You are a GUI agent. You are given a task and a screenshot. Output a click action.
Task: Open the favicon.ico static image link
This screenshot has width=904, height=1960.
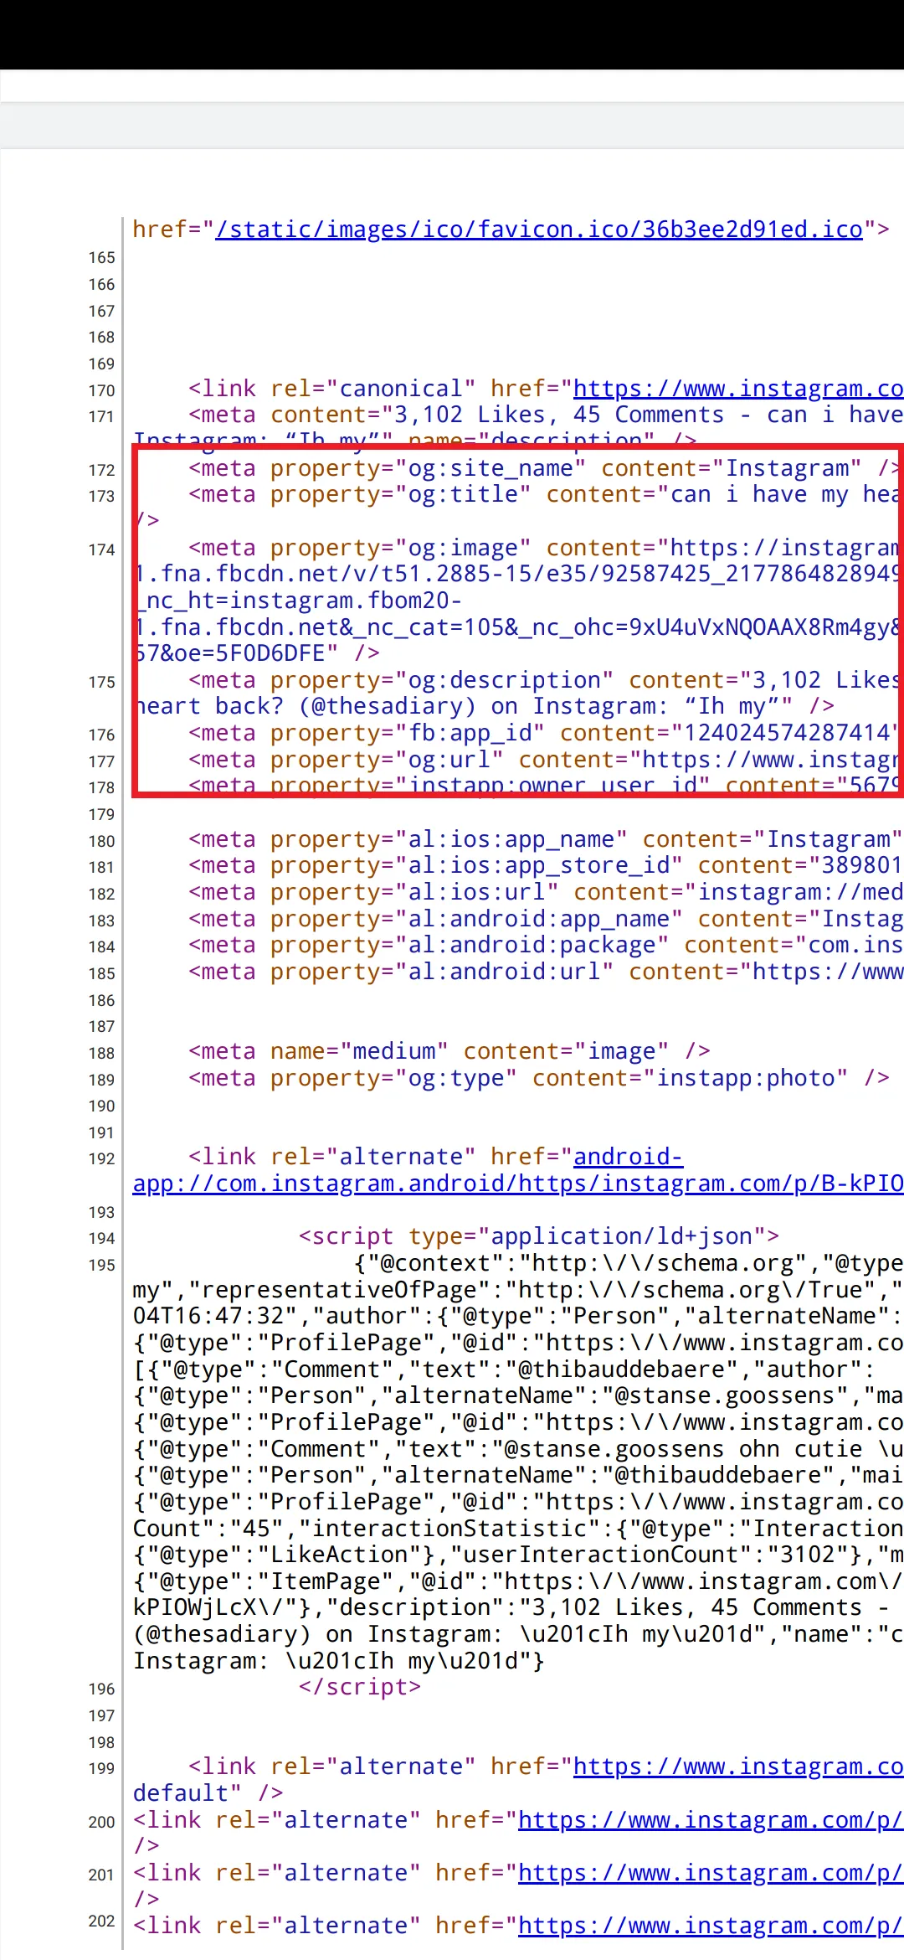pos(539,230)
